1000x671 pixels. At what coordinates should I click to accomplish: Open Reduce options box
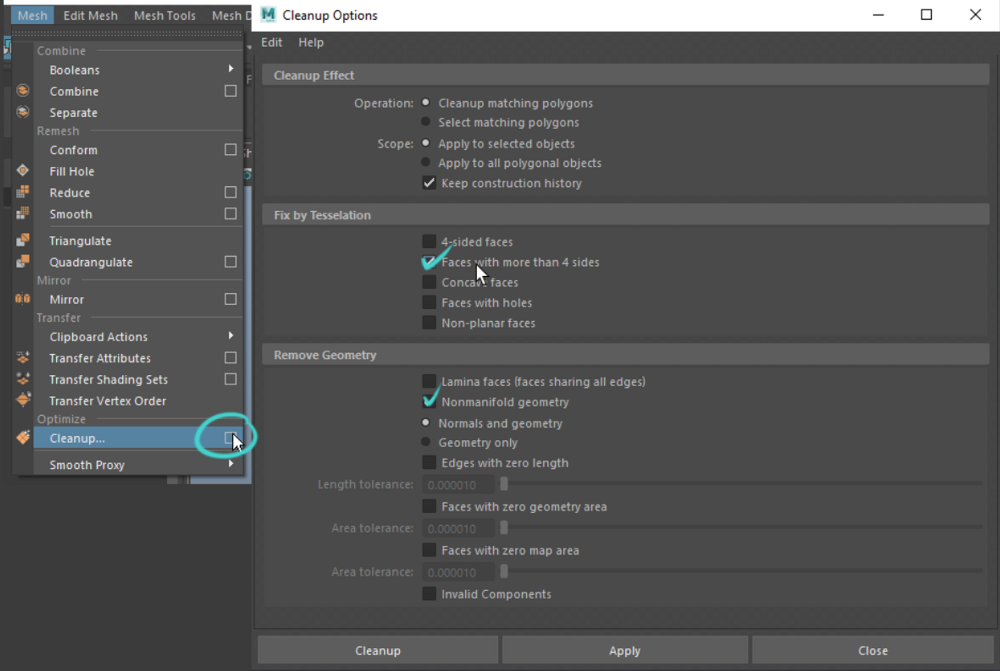point(230,192)
